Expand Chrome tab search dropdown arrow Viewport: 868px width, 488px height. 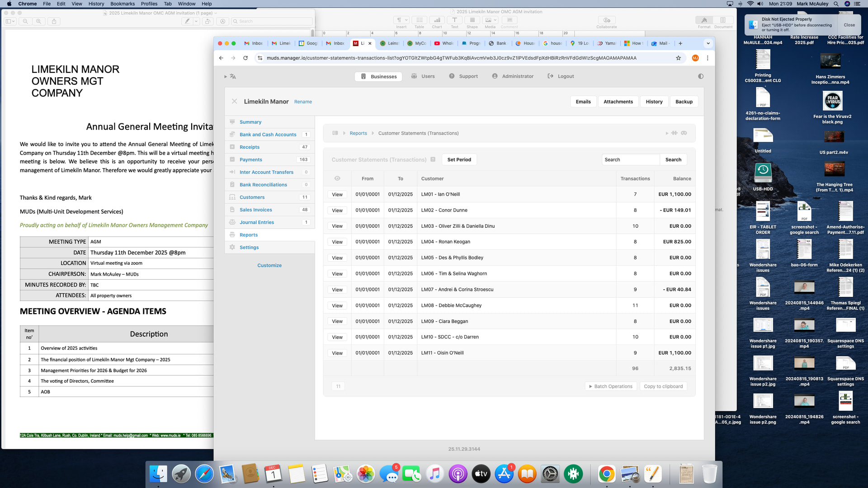[708, 43]
